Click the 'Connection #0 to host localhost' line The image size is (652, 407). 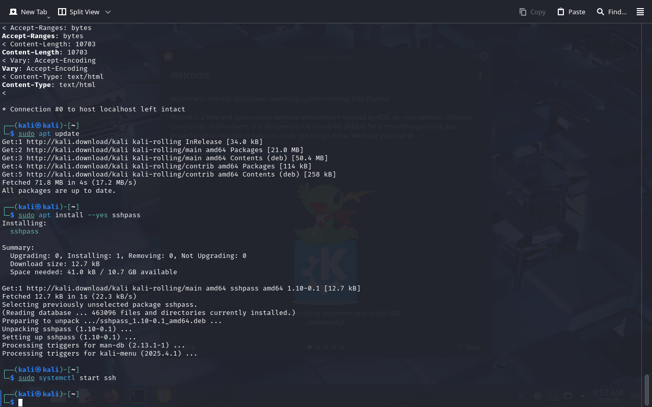click(x=94, y=109)
